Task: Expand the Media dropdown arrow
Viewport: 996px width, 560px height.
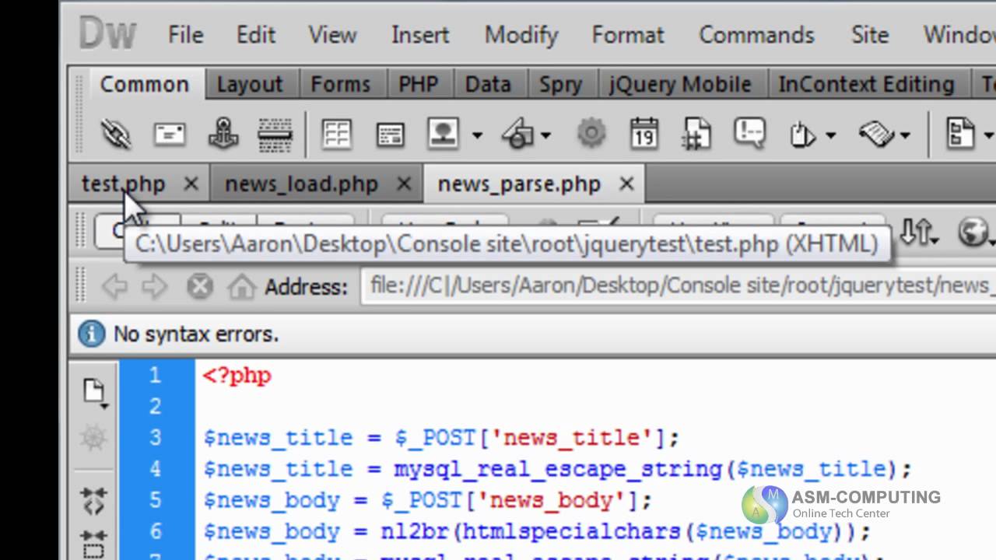Action: [x=546, y=135]
